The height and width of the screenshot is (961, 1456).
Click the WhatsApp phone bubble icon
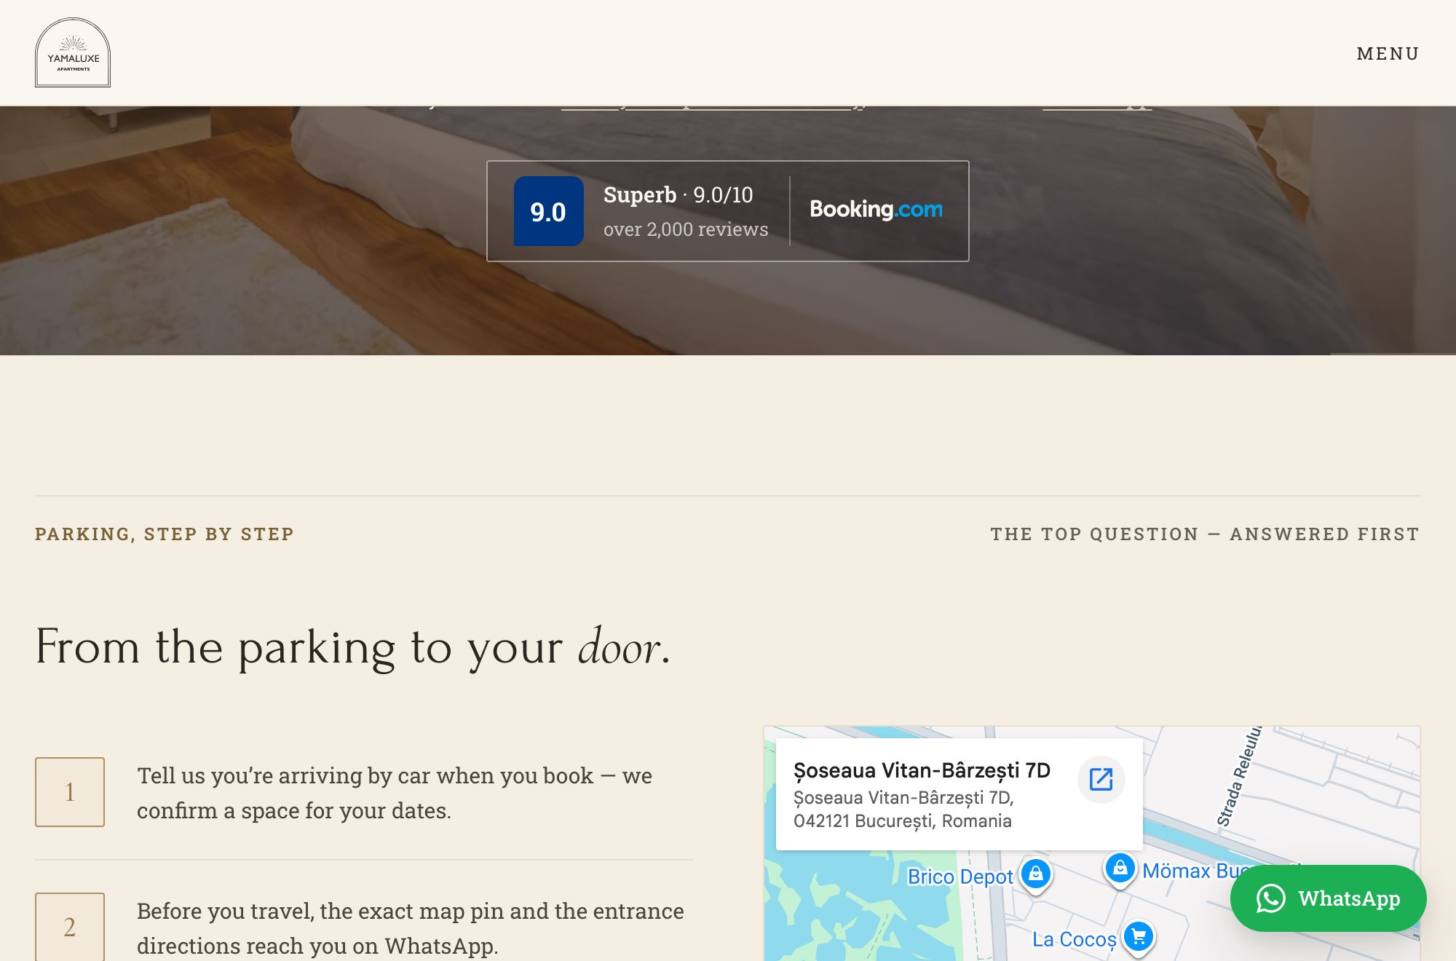pyautogui.click(x=1270, y=898)
